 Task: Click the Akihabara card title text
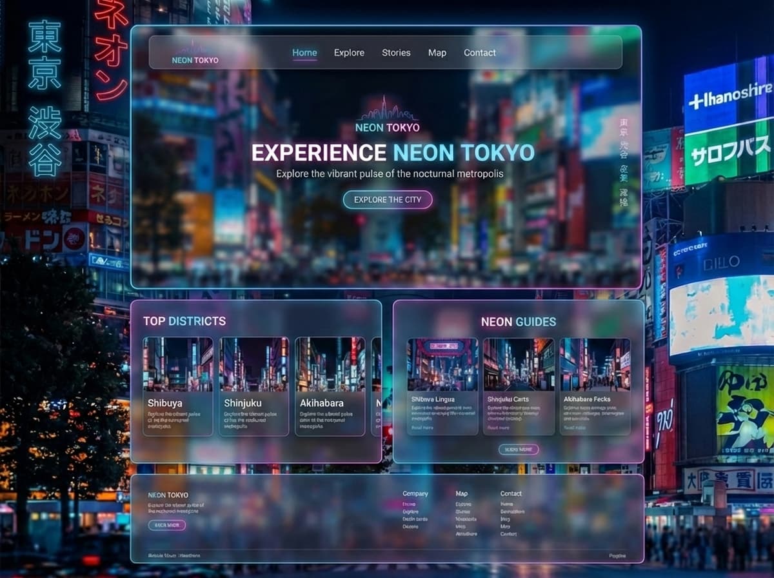click(322, 403)
